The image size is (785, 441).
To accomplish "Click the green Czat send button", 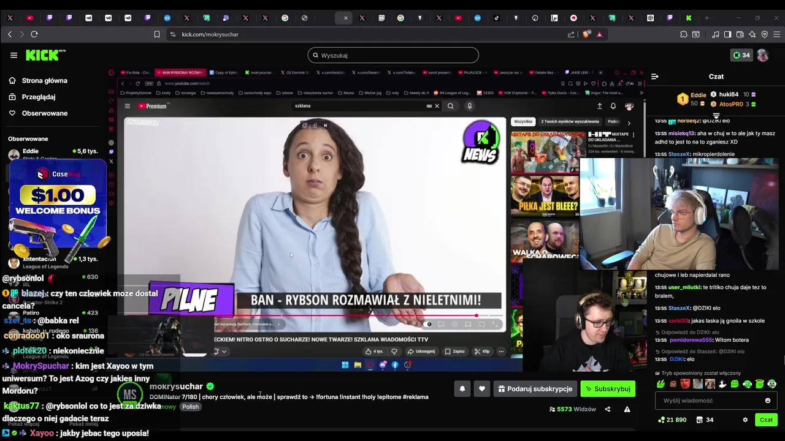I will (766, 420).
